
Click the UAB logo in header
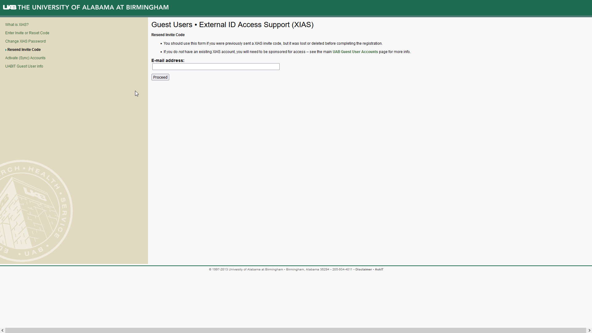point(10,7)
